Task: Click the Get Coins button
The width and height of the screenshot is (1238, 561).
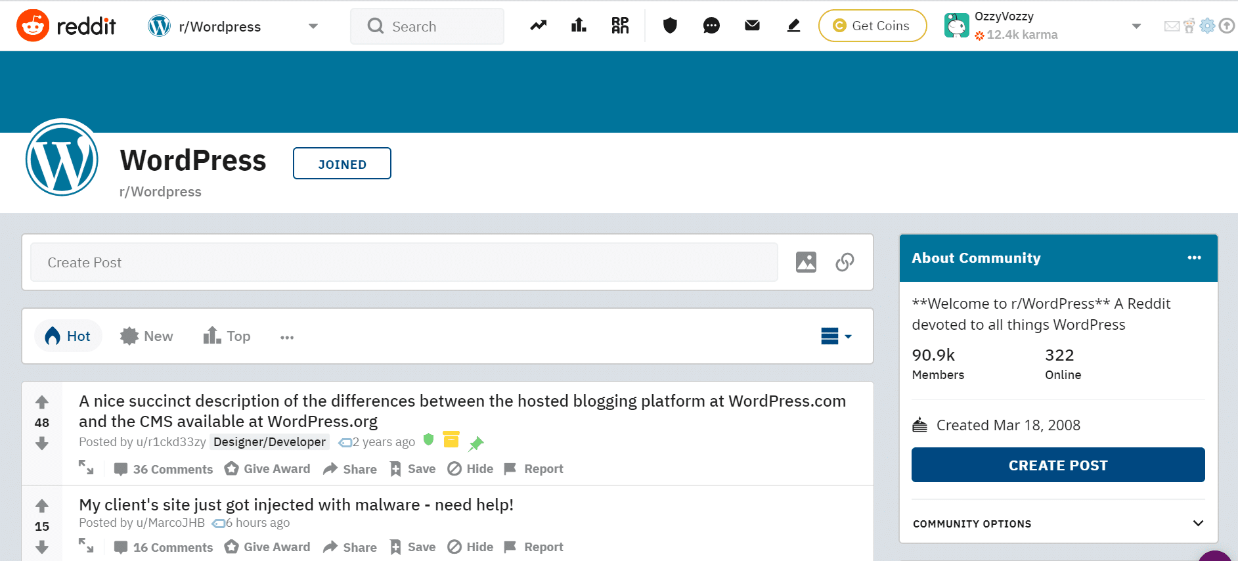Action: (x=872, y=26)
